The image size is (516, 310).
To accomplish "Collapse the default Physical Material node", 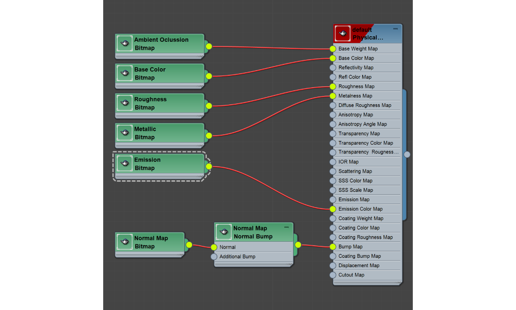I will tap(395, 29).
